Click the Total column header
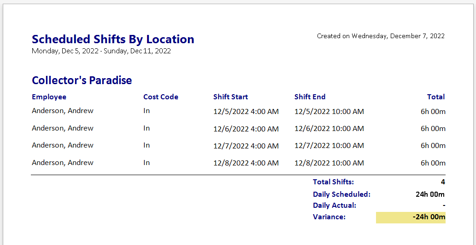 435,97
